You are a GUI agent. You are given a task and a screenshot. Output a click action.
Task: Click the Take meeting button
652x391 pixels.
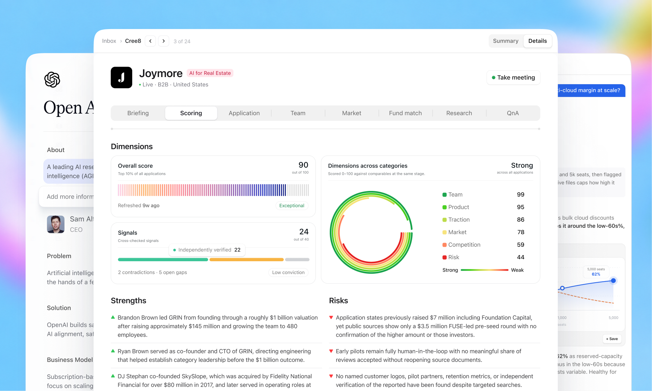point(513,77)
